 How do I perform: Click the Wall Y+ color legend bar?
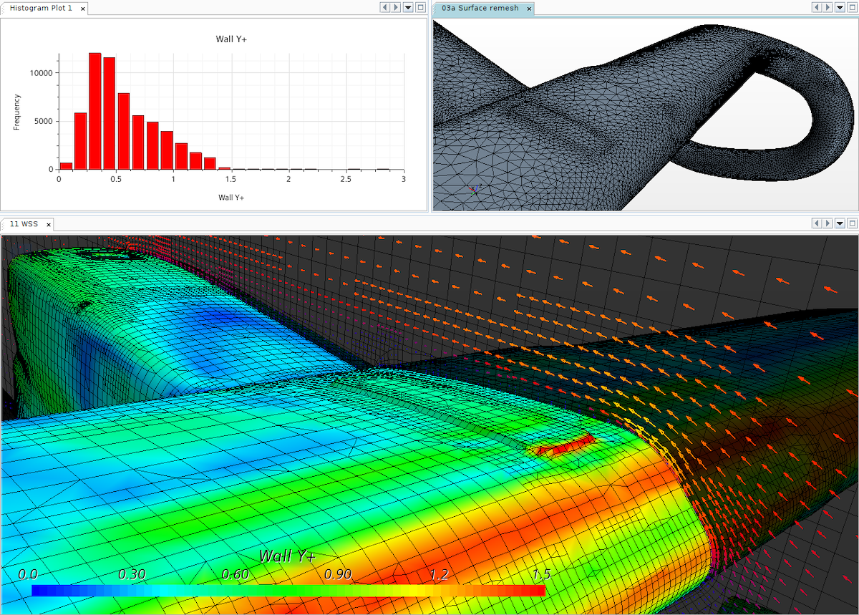[x=288, y=591]
